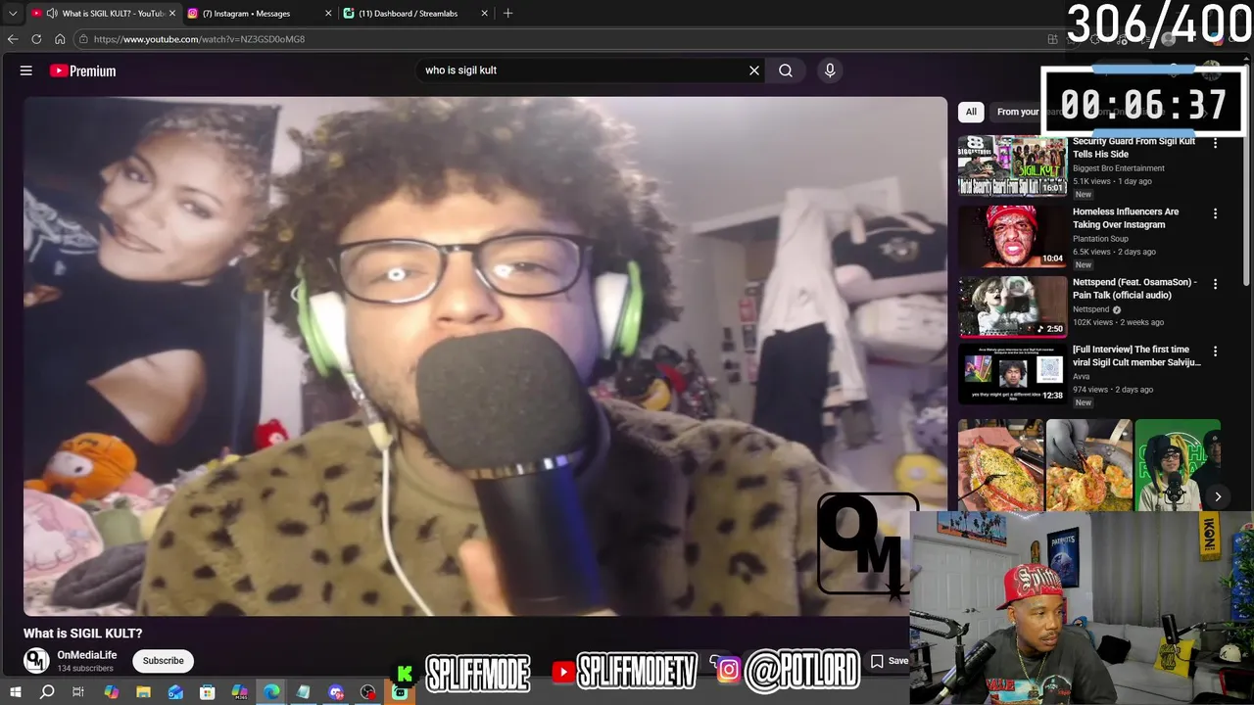Screen dimensions: 1254x705
Task: Click the 'What is SIGIL KULT?' video title
Action: [83, 634]
